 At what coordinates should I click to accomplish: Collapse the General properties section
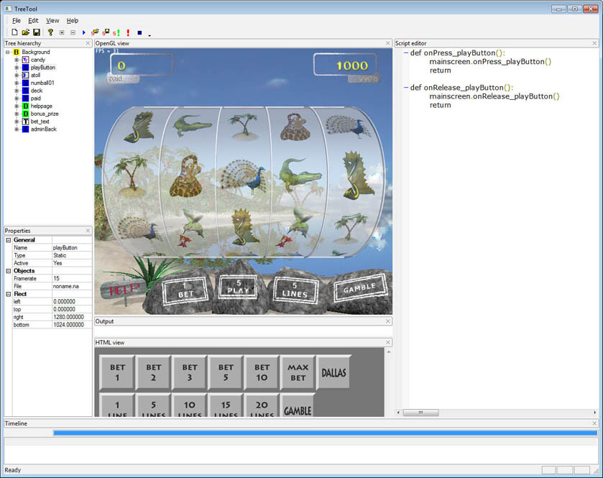click(9, 239)
